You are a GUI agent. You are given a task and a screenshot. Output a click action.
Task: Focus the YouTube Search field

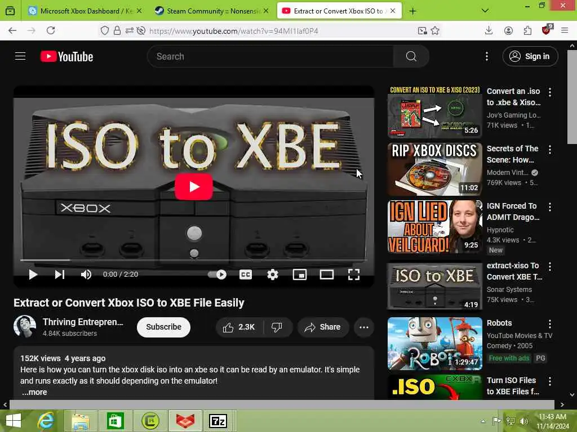point(270,56)
